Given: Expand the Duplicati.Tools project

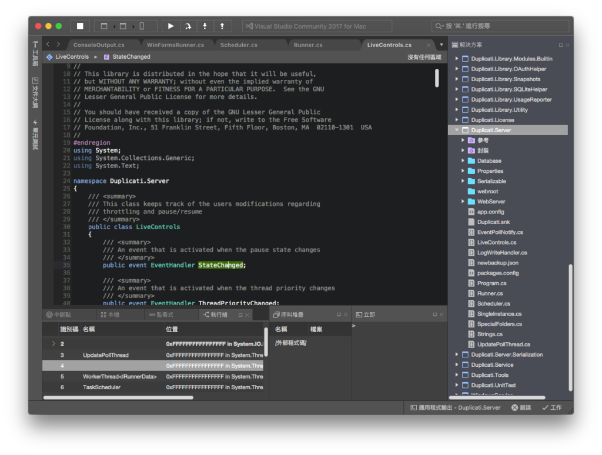Looking at the screenshot, I should pyautogui.click(x=457, y=374).
